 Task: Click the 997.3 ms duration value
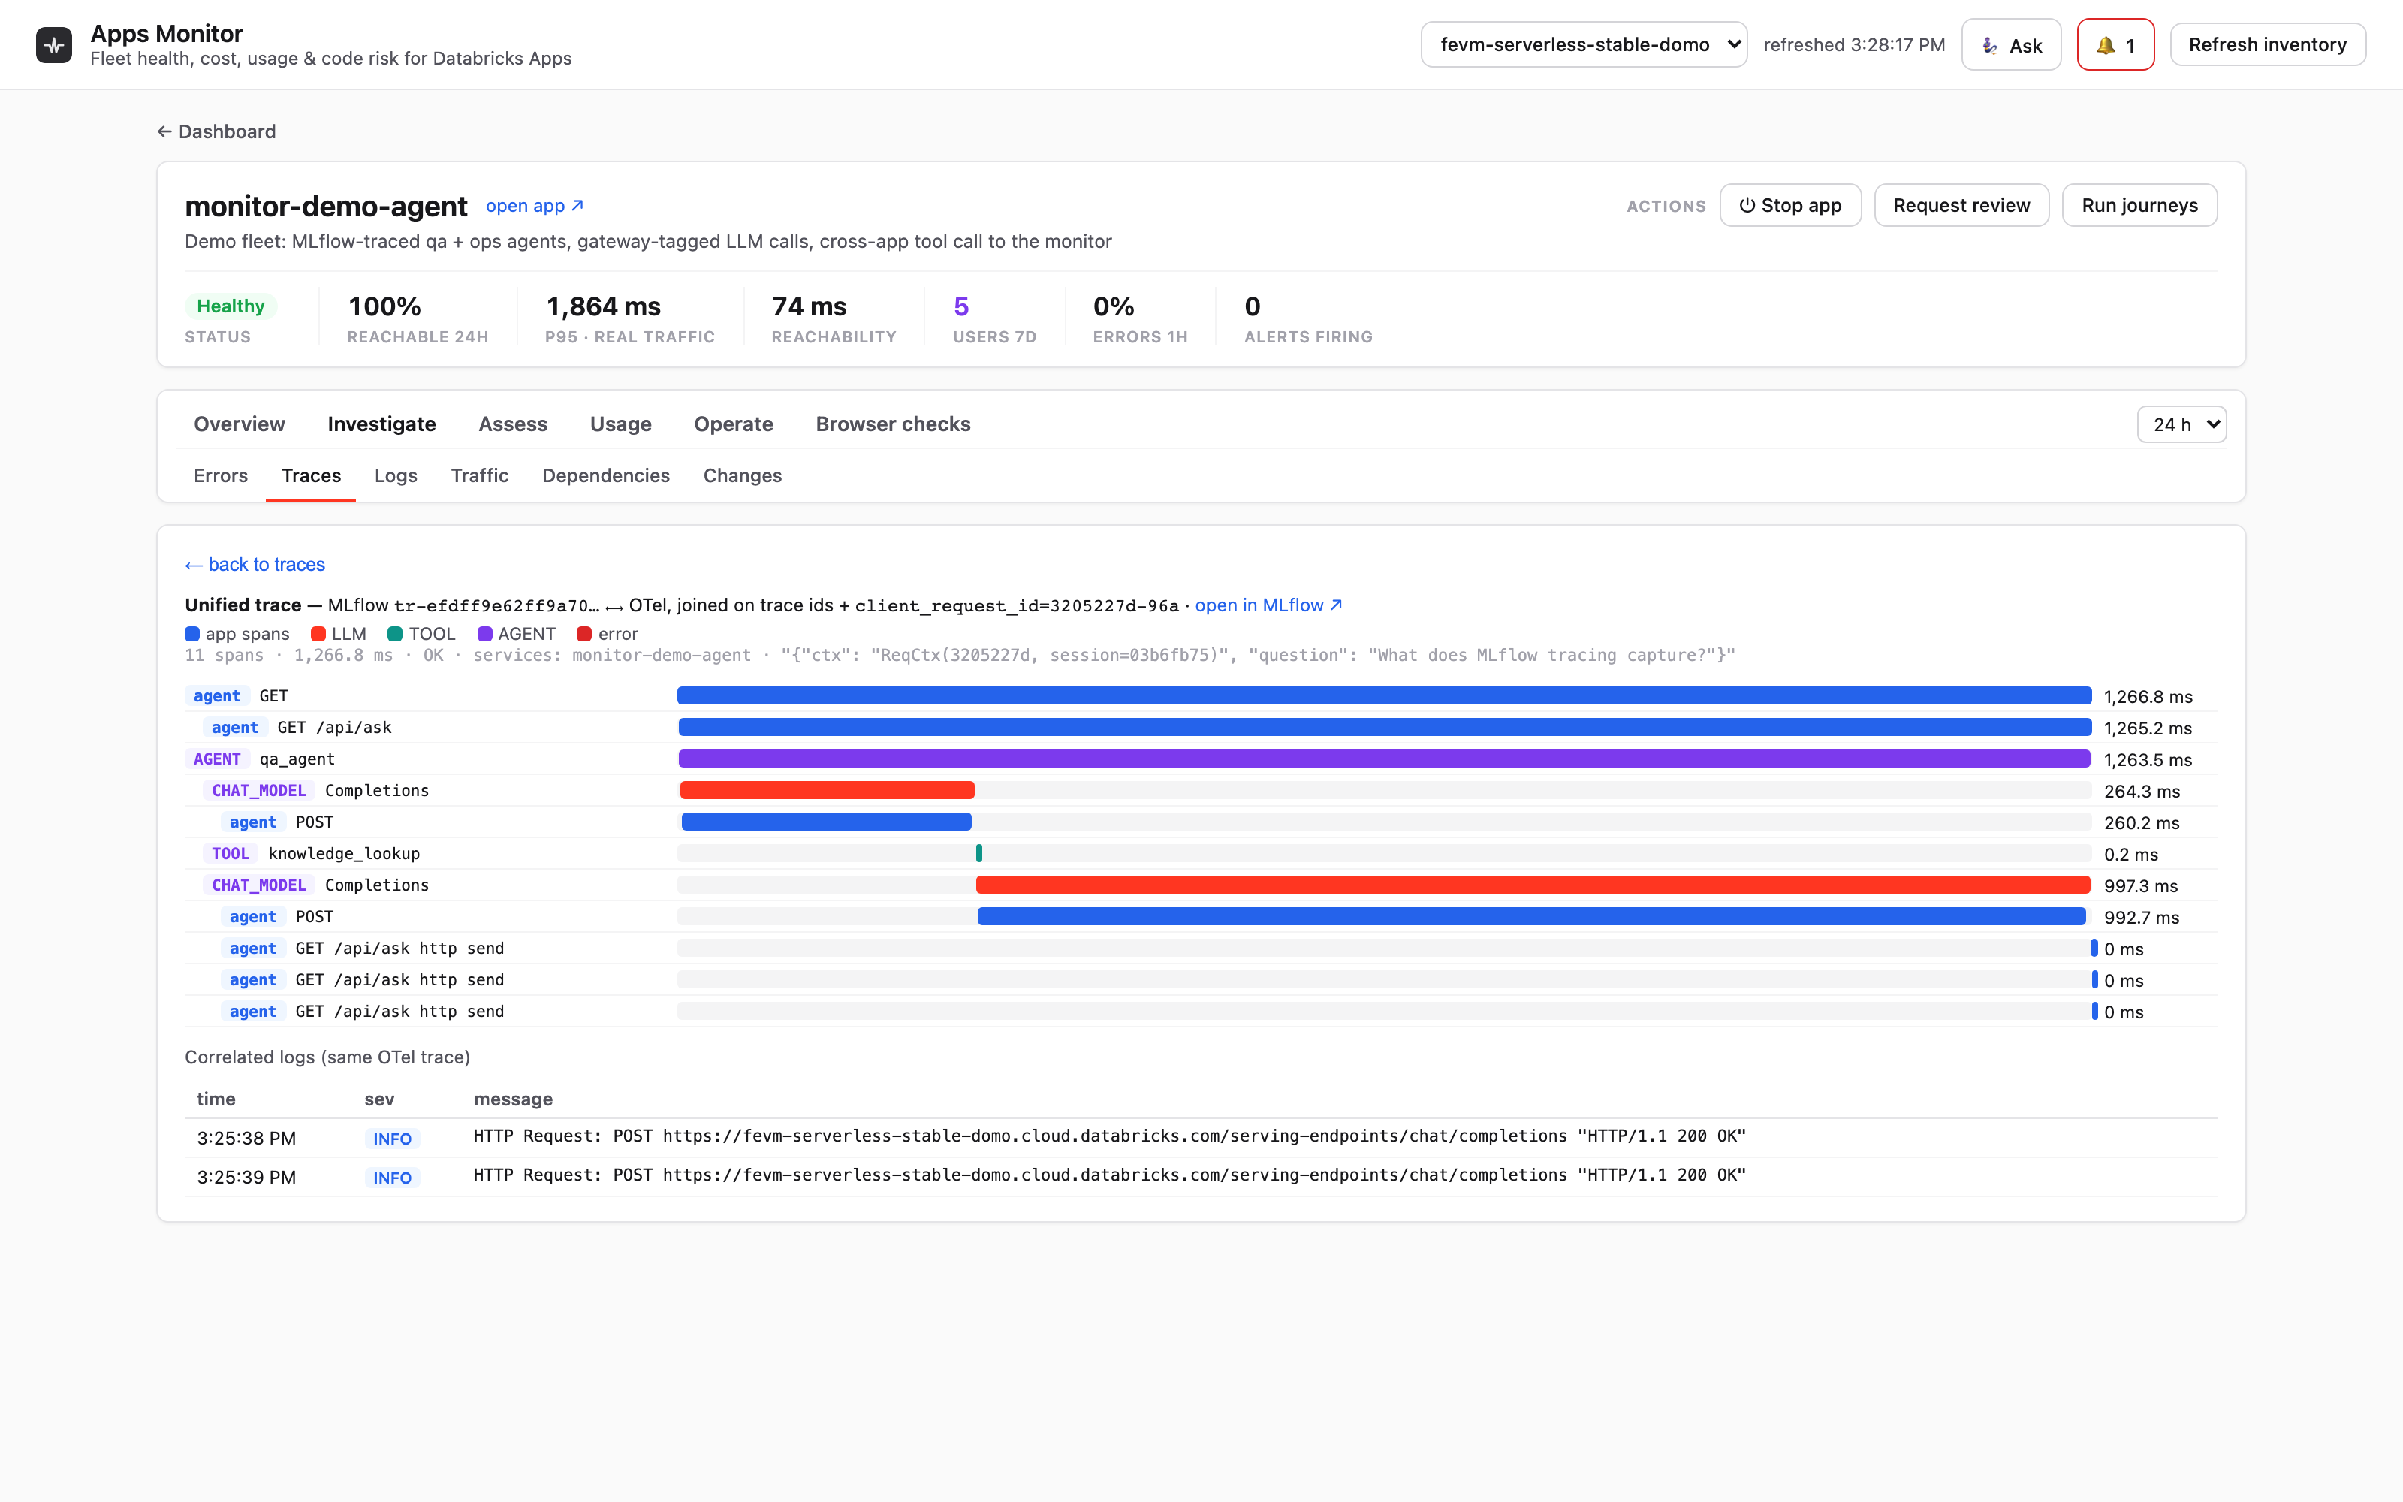[2141, 886]
